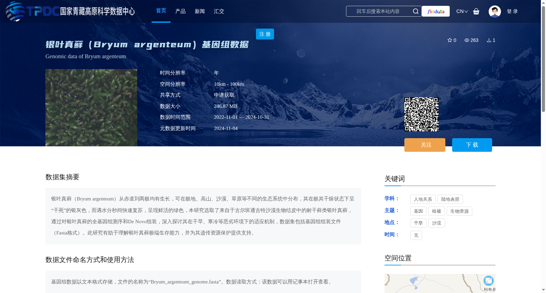Click the star favorites count icon
Image resolution: width=546 pixels, height=293 pixels.
(450, 40)
